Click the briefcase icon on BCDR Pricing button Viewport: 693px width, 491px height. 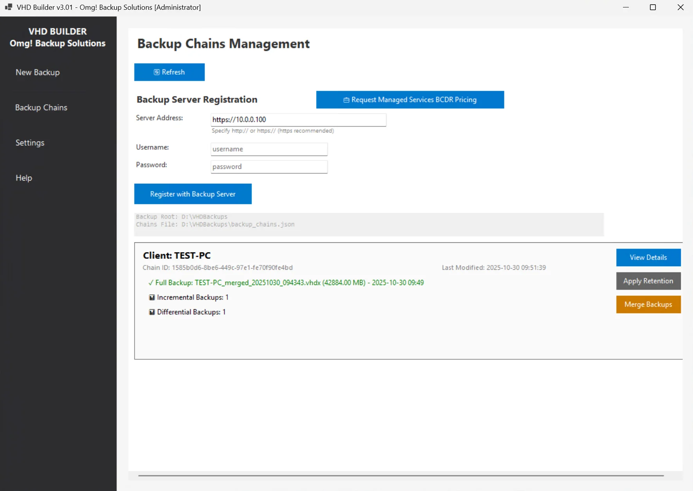[346, 100]
